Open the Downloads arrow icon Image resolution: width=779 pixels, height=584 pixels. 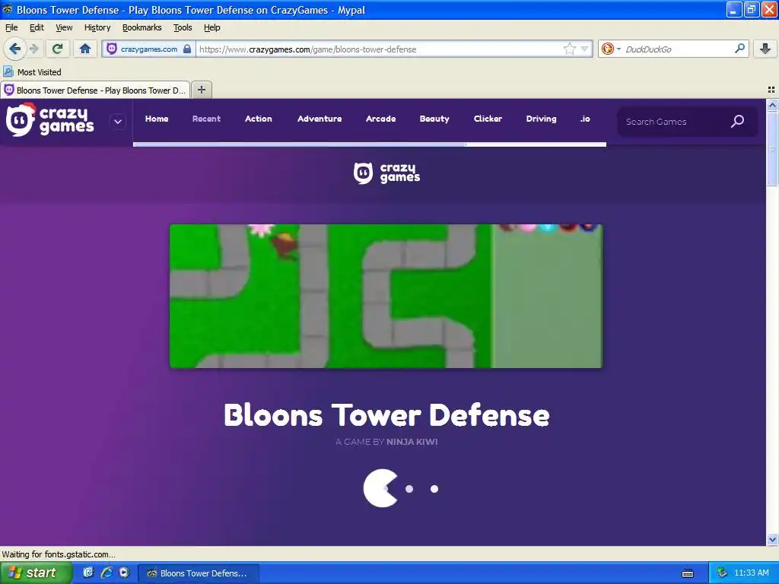click(x=765, y=49)
